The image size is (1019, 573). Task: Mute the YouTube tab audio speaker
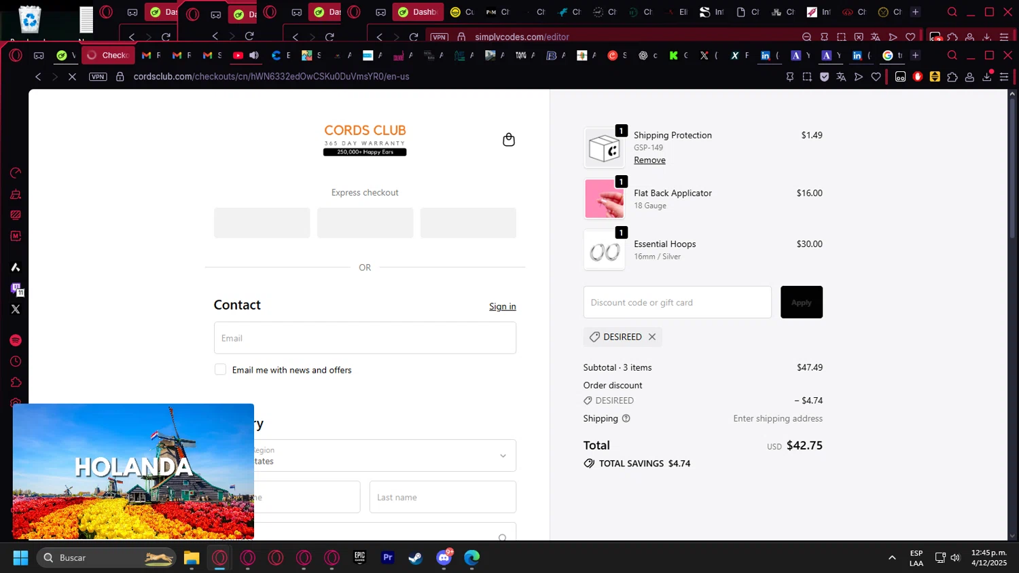click(254, 55)
